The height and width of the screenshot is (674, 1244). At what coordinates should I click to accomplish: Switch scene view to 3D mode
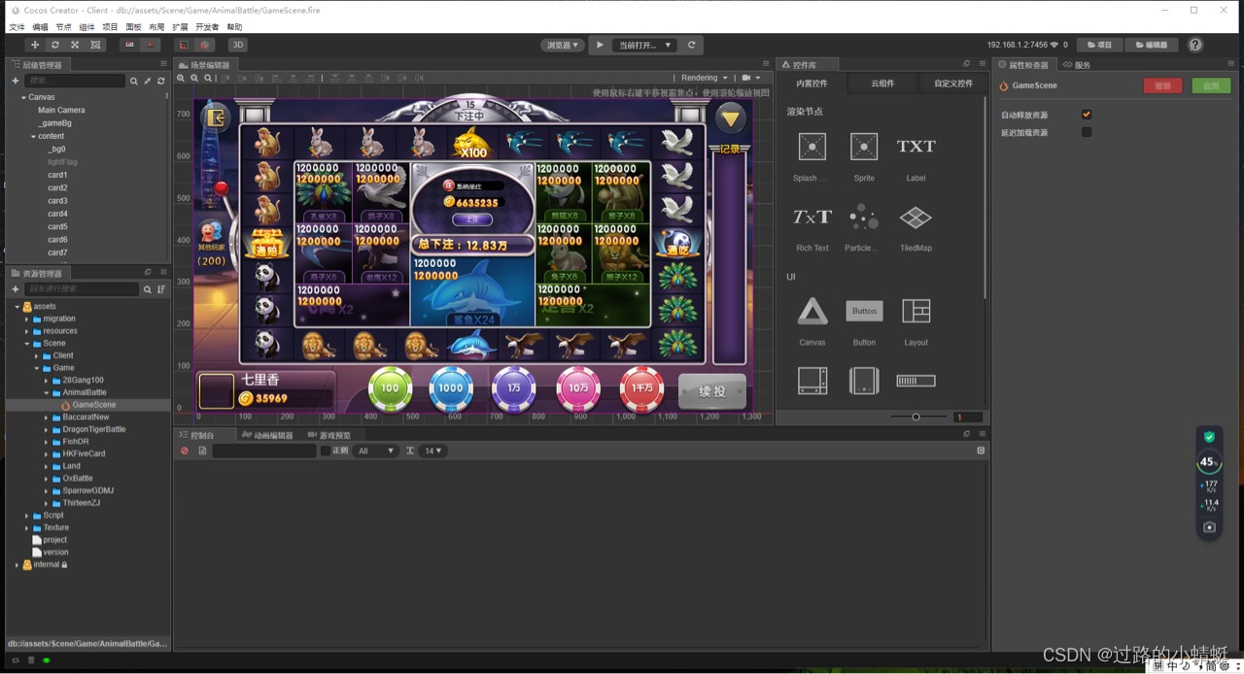(237, 45)
